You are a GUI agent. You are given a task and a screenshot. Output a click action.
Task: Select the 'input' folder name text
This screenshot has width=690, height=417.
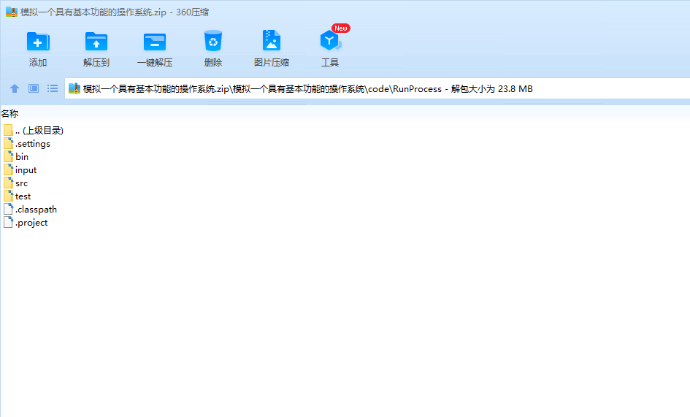point(26,170)
